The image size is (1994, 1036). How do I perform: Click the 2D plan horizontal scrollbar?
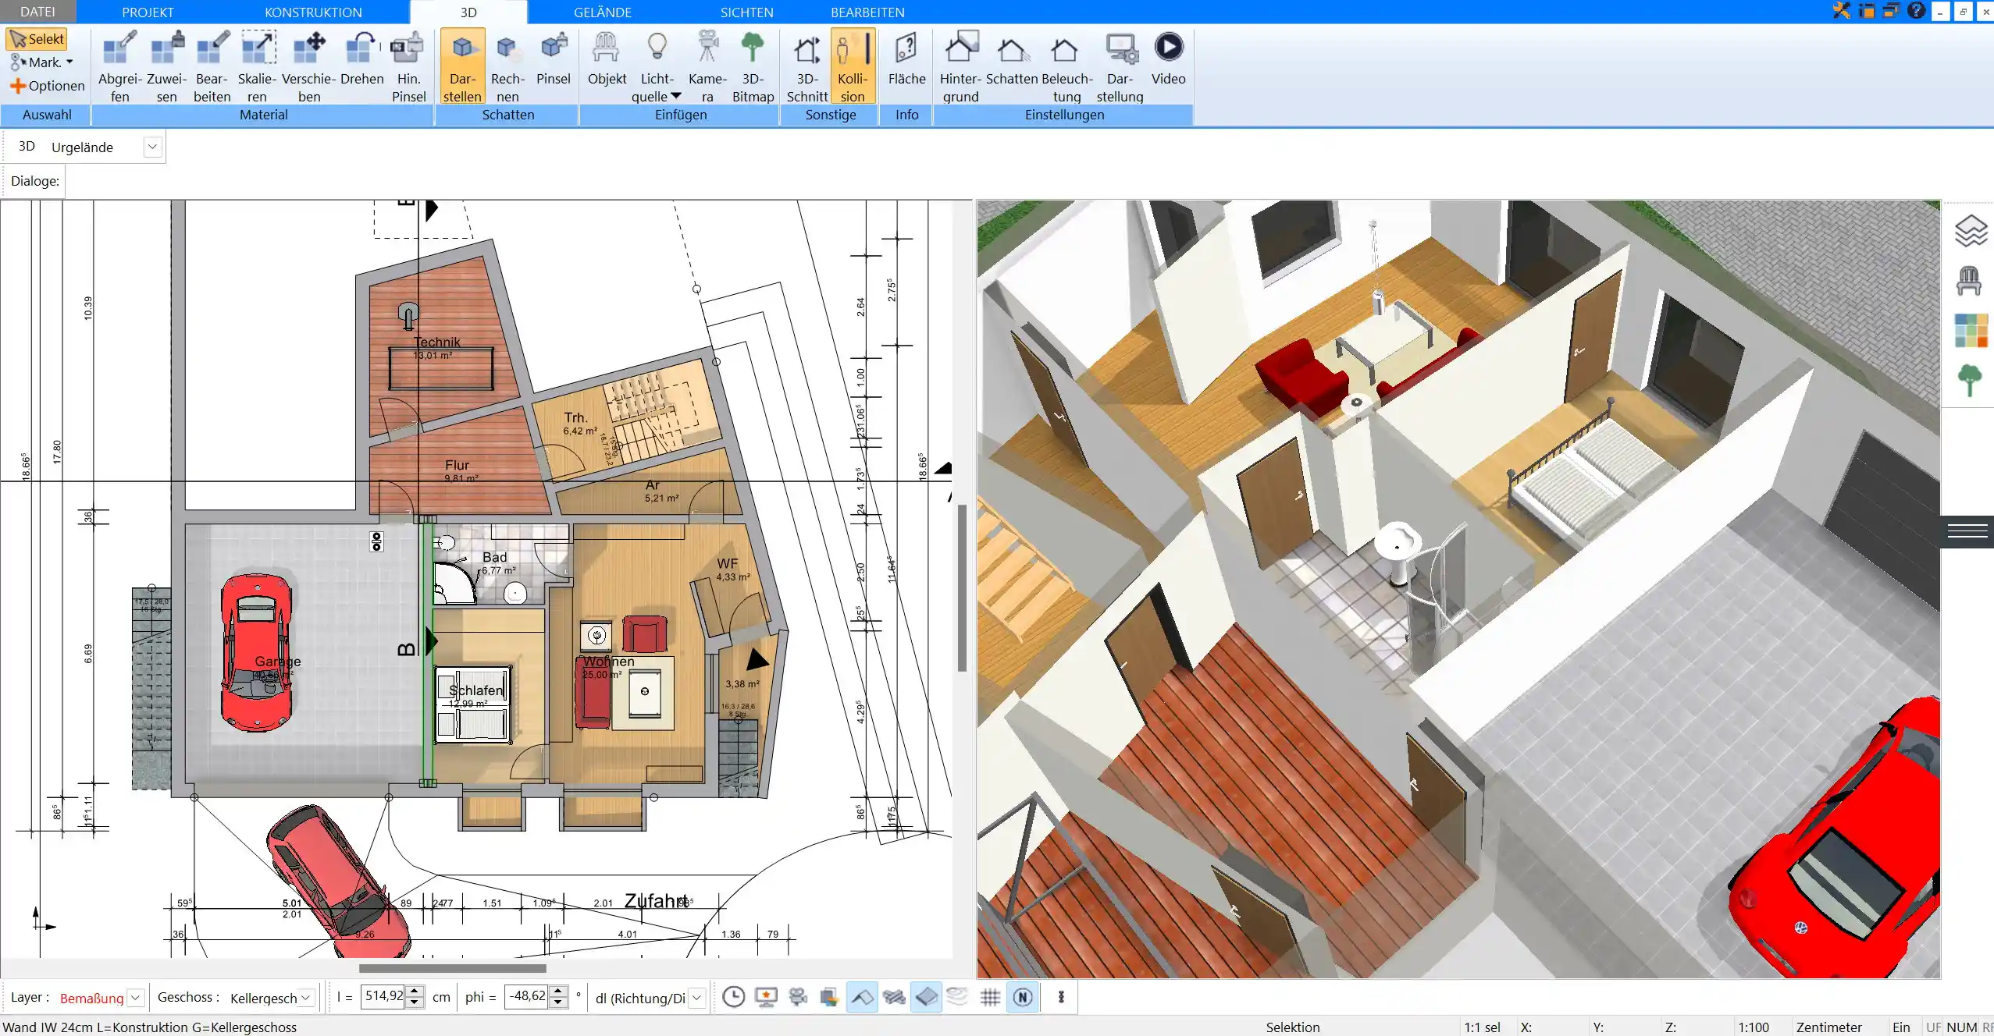[452, 968]
